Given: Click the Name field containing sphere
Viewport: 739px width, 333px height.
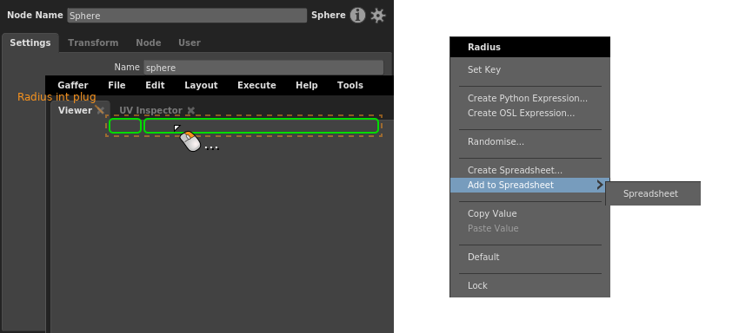Looking at the screenshot, I should pos(263,68).
